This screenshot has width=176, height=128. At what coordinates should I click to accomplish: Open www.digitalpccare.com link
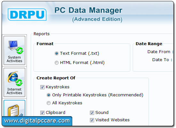(x=37, y=121)
